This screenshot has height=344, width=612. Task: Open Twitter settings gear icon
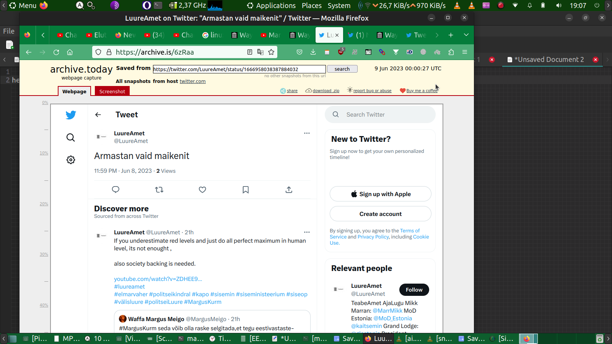(x=71, y=160)
